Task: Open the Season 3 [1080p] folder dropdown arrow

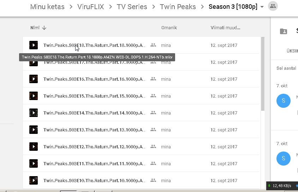Action: (262, 7)
